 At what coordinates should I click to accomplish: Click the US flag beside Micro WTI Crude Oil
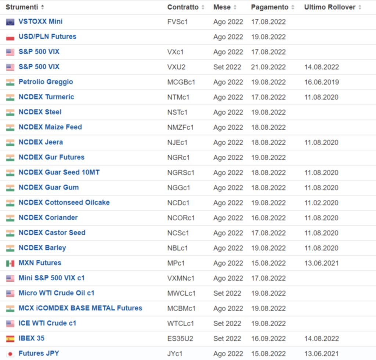click(x=10, y=293)
